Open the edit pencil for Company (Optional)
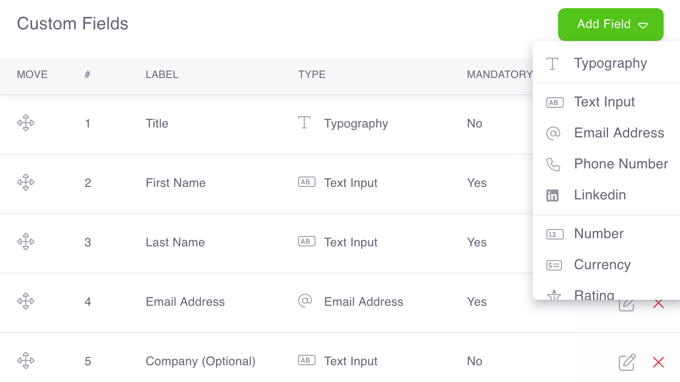 626,362
